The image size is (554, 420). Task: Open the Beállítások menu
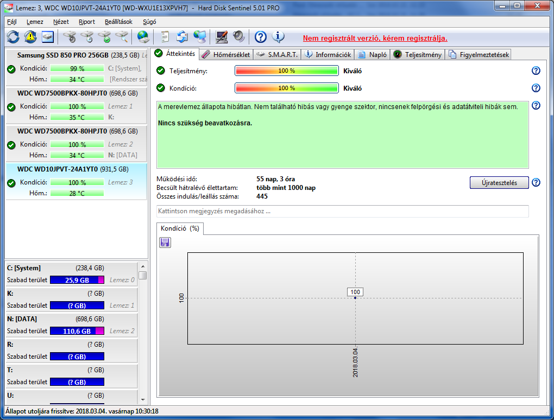click(119, 22)
